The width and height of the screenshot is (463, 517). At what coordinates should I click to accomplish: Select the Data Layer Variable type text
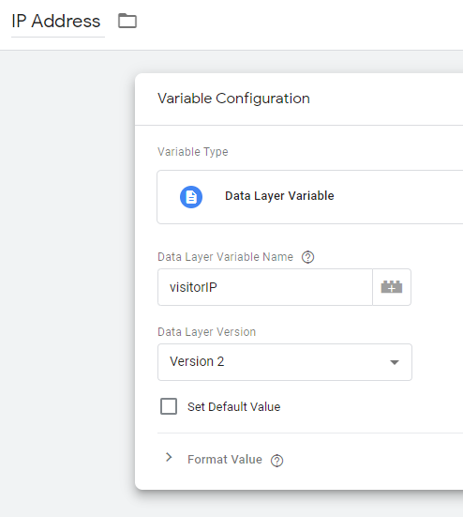279,196
